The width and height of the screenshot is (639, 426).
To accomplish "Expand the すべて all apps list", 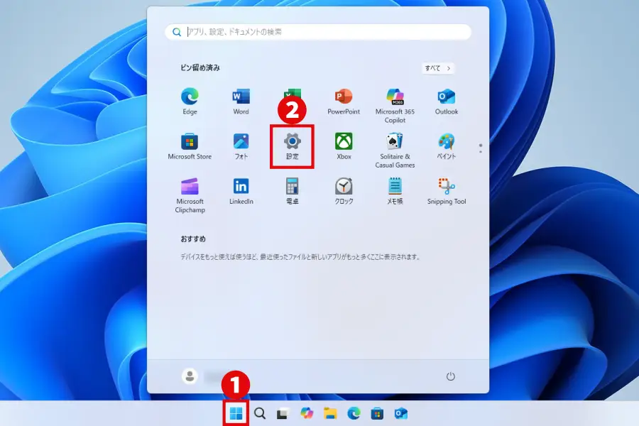I will (x=437, y=68).
